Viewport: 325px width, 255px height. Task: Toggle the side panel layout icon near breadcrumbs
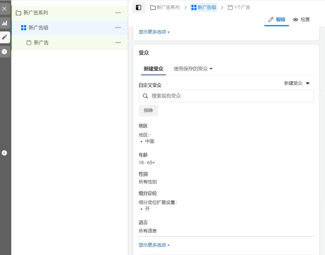(x=138, y=7)
